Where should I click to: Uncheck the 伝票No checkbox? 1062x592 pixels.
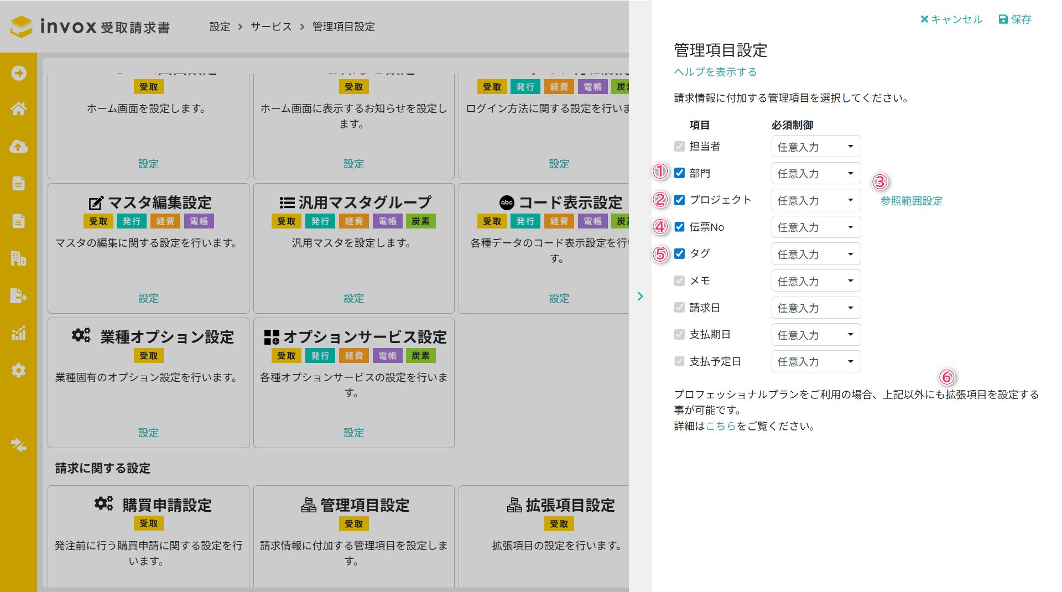pyautogui.click(x=679, y=227)
